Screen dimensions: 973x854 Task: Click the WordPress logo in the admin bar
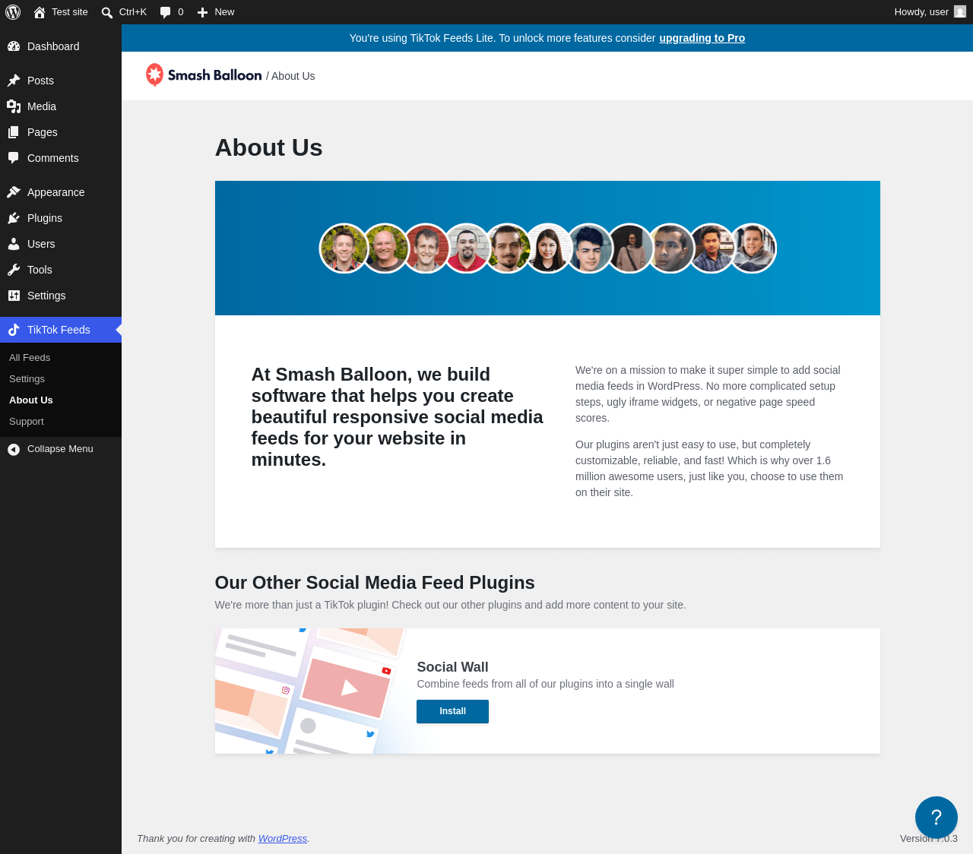(13, 12)
